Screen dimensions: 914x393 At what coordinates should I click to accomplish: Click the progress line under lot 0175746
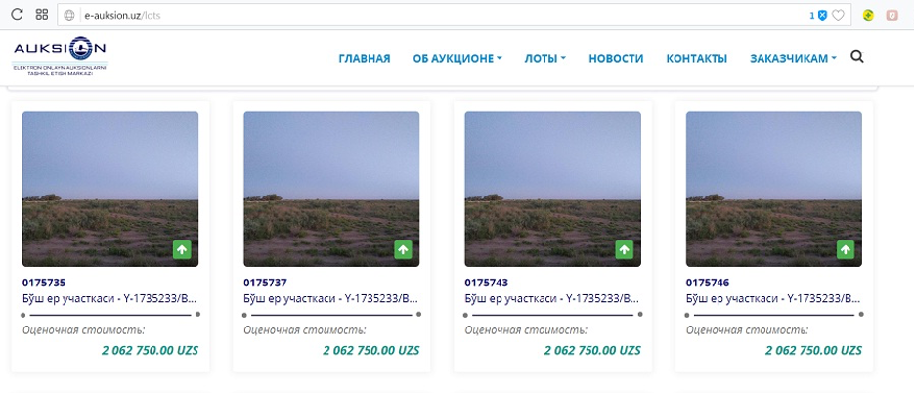(x=774, y=314)
